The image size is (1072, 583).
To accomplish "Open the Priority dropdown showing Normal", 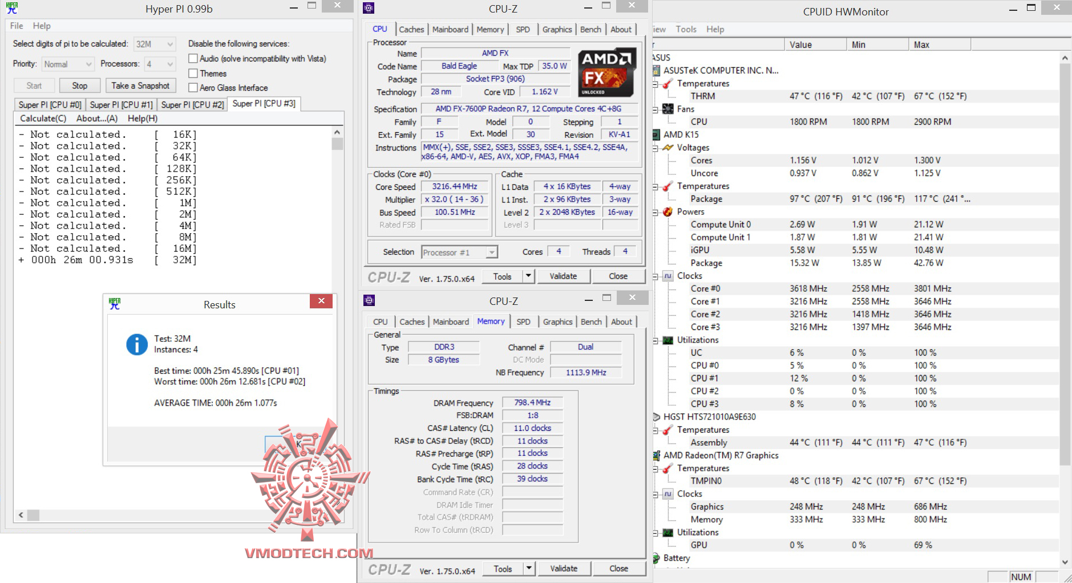I will pyautogui.click(x=67, y=64).
